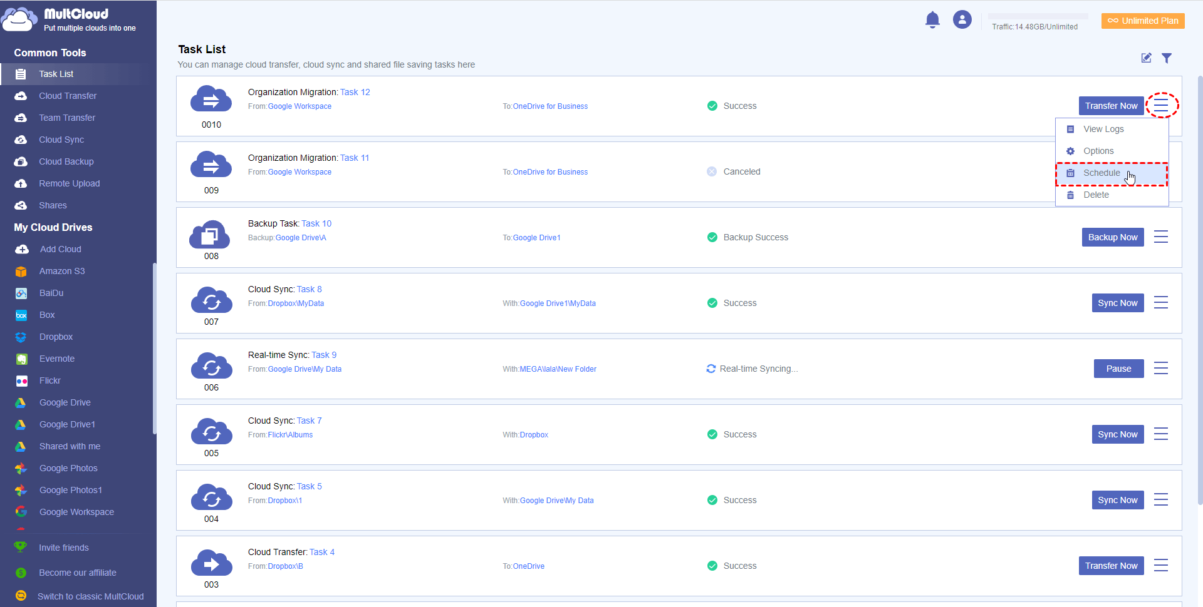Choose Delete in the task menu
The height and width of the screenshot is (607, 1203).
[x=1096, y=195]
